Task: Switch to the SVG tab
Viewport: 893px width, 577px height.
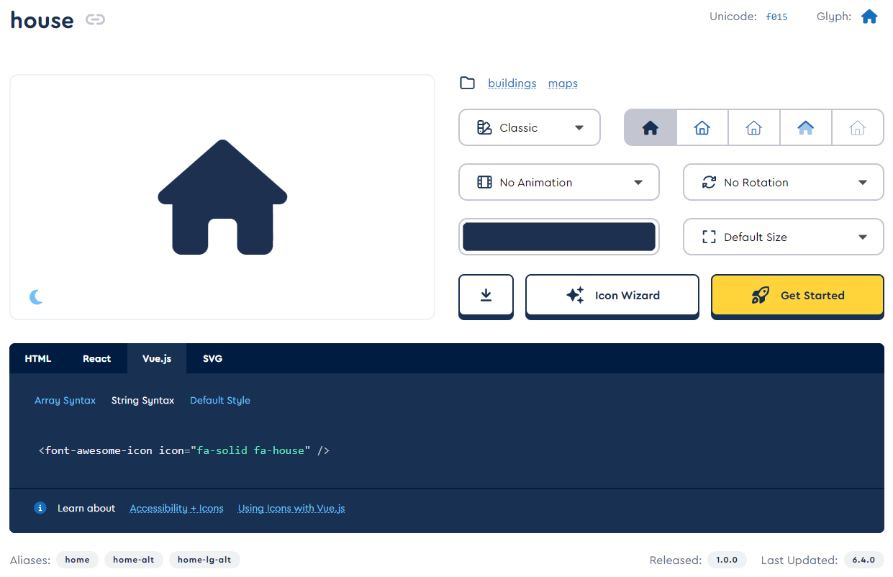Action: coord(213,358)
